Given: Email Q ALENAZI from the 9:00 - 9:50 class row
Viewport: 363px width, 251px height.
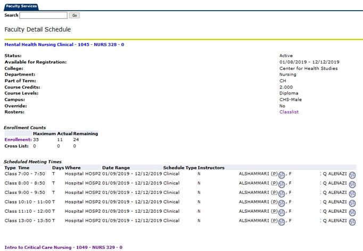Looking at the screenshot, I should 352,194.
